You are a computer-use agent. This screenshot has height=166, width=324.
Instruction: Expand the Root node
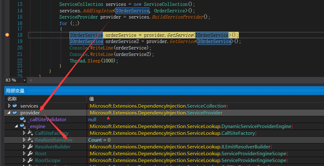pos(24,153)
